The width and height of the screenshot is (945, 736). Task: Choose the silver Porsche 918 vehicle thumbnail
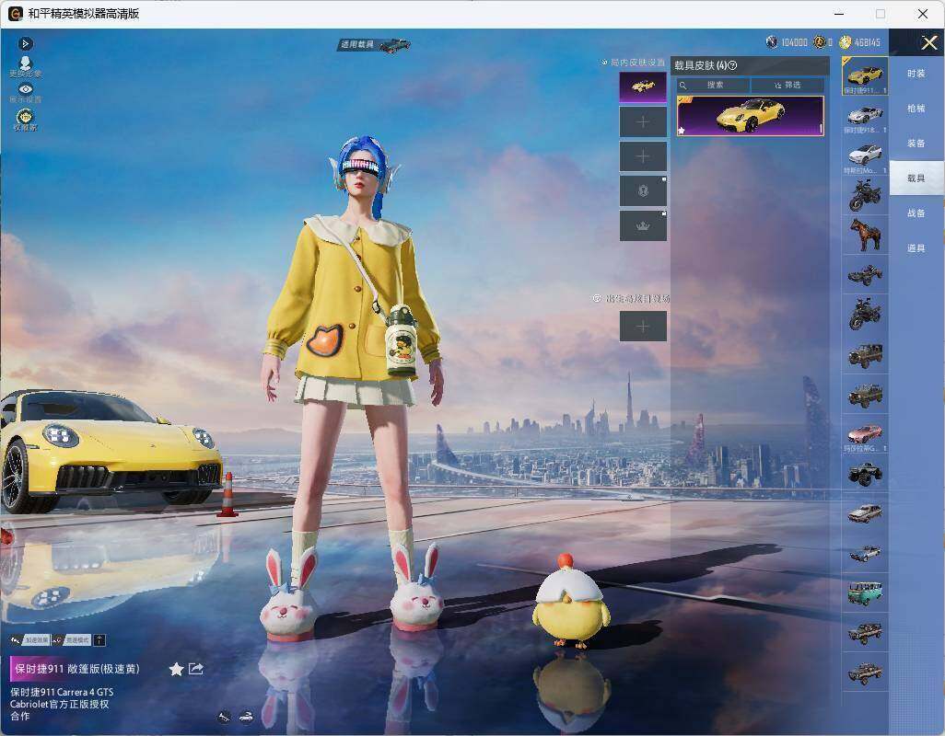coord(865,116)
